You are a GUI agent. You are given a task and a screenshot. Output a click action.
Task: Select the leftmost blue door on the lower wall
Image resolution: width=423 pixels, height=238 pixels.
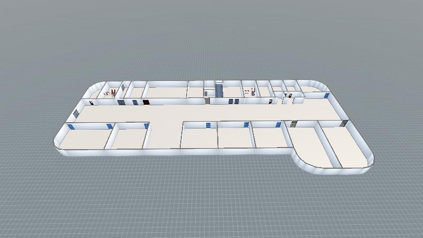71,126
